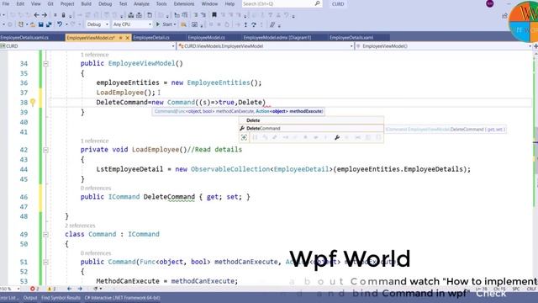Open the Project menu
Viewport: 538px width, 303px height.
[x=67, y=3]
